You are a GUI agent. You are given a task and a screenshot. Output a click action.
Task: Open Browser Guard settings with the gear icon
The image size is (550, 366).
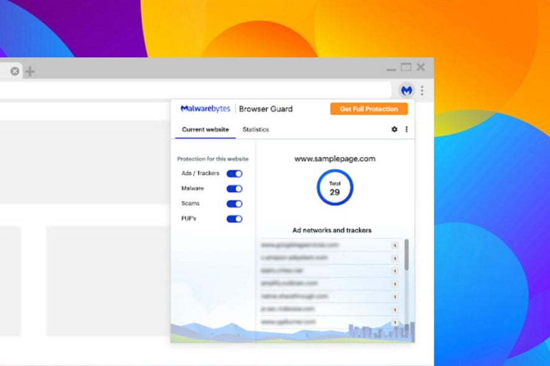coord(395,129)
